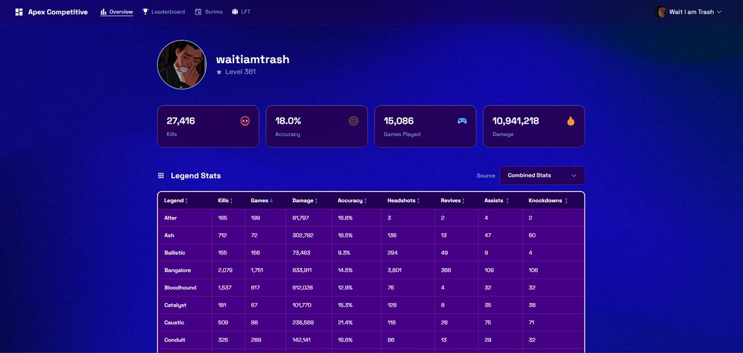Select the 27,416 Kills stat card
Image resolution: width=743 pixels, height=353 pixels.
pos(208,126)
